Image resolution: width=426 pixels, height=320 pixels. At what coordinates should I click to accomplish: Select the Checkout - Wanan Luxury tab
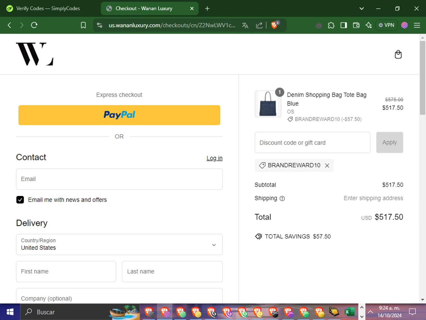(x=144, y=9)
